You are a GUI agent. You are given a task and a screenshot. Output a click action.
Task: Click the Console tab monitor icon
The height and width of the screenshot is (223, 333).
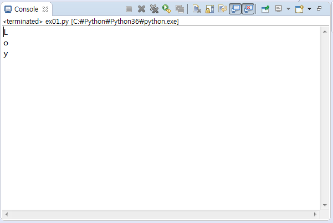click(x=8, y=9)
